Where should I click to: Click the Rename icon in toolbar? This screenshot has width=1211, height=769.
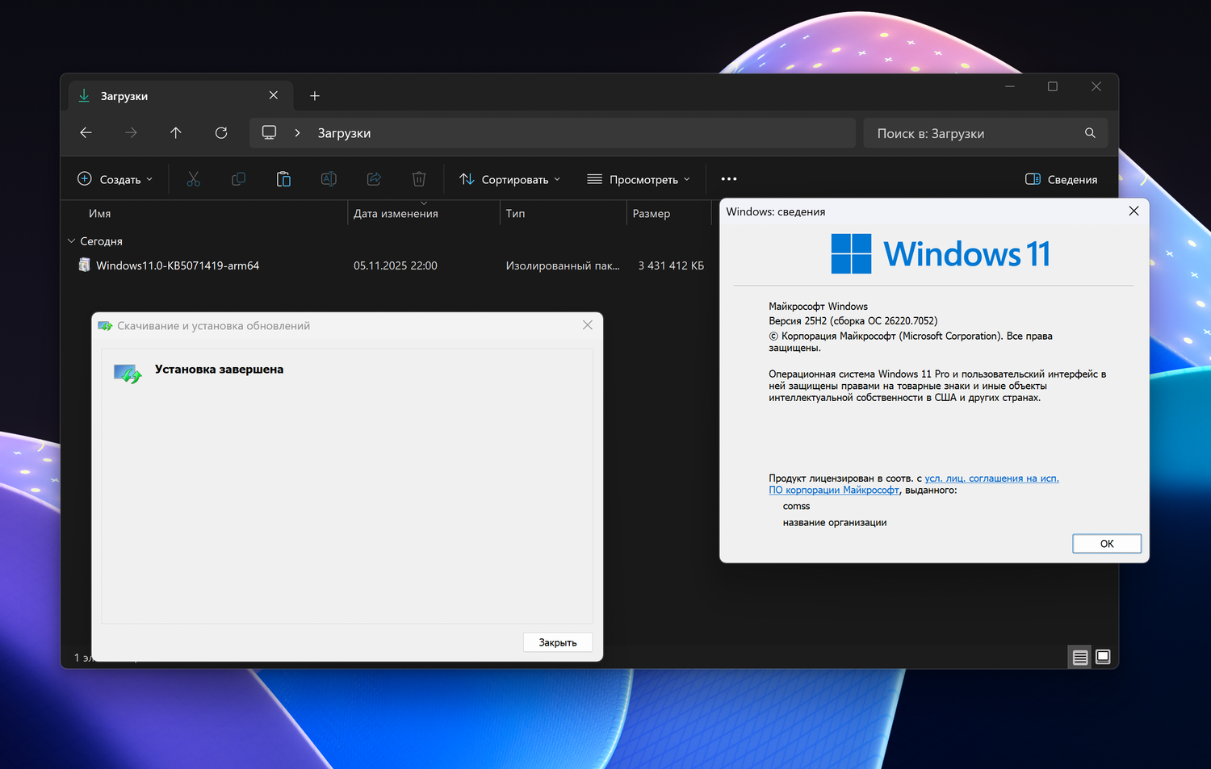coord(329,179)
